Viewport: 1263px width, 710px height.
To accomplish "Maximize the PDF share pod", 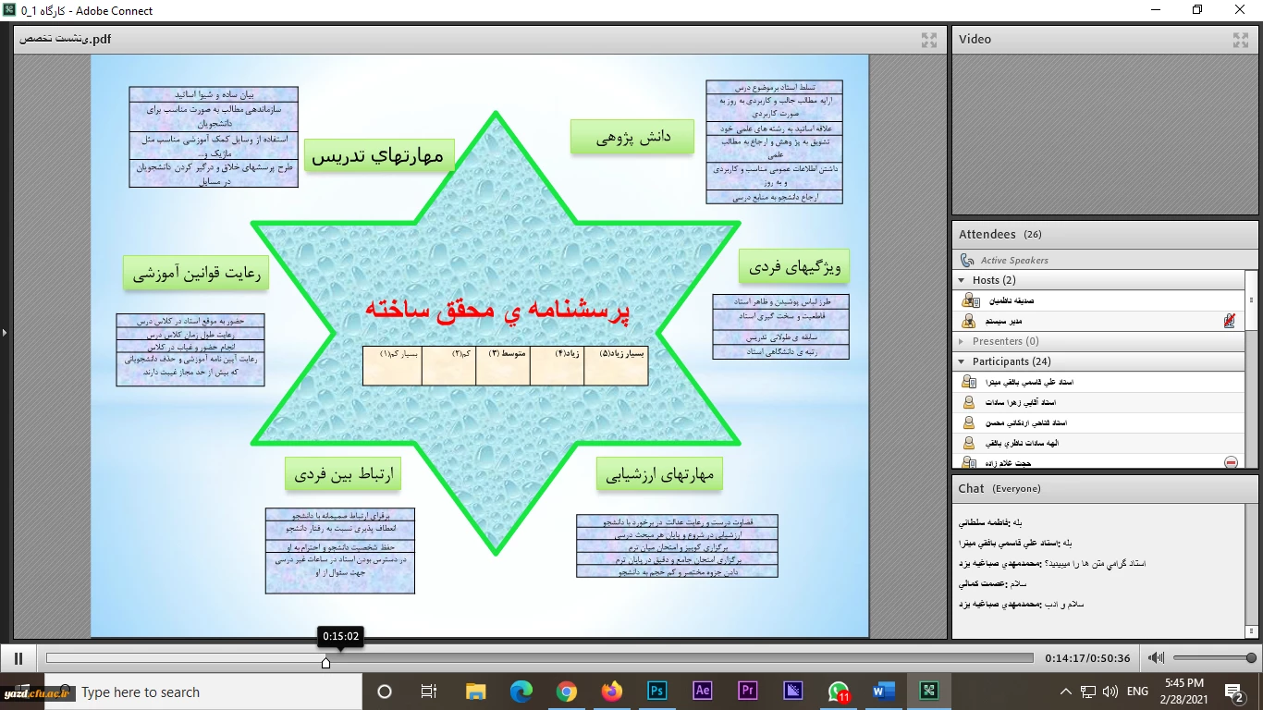I will tap(929, 40).
